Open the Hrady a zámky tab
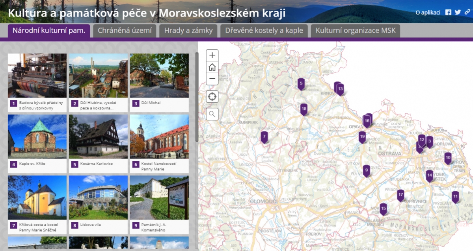Viewport: 473px width, 251px height. (x=188, y=31)
